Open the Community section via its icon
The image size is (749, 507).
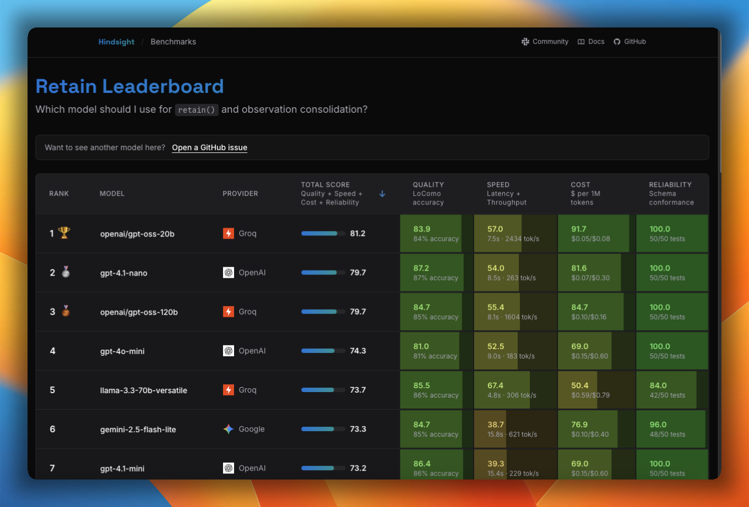point(525,41)
